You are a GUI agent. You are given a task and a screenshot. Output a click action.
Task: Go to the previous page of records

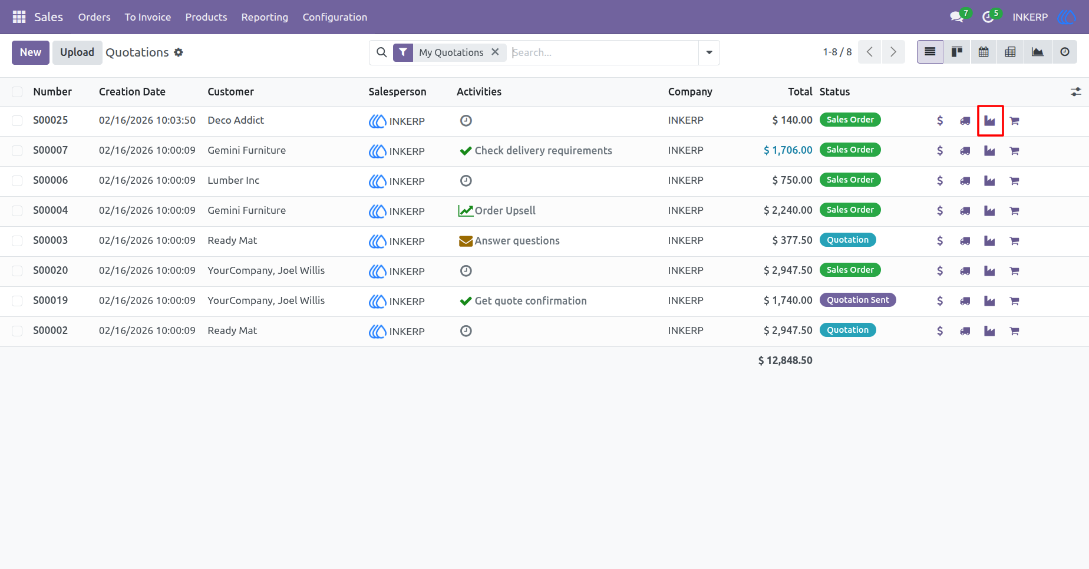870,52
